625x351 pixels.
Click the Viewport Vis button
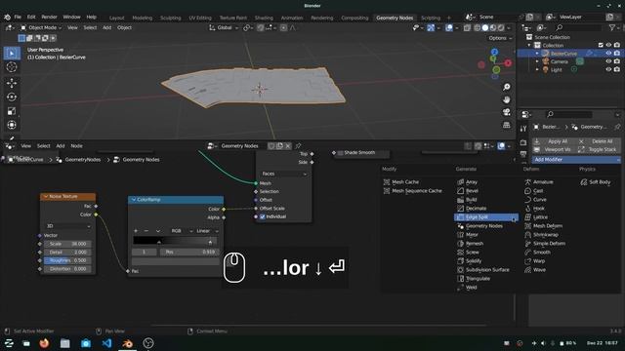point(554,149)
